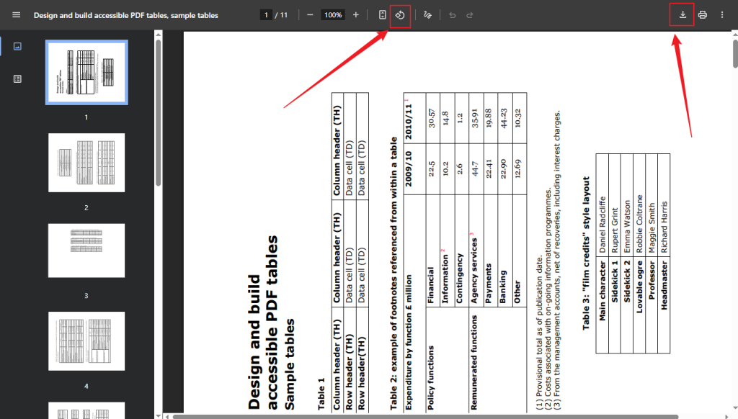This screenshot has height=419, width=738.
Task: Edit the 100% zoom value
Action: pyautogui.click(x=332, y=14)
